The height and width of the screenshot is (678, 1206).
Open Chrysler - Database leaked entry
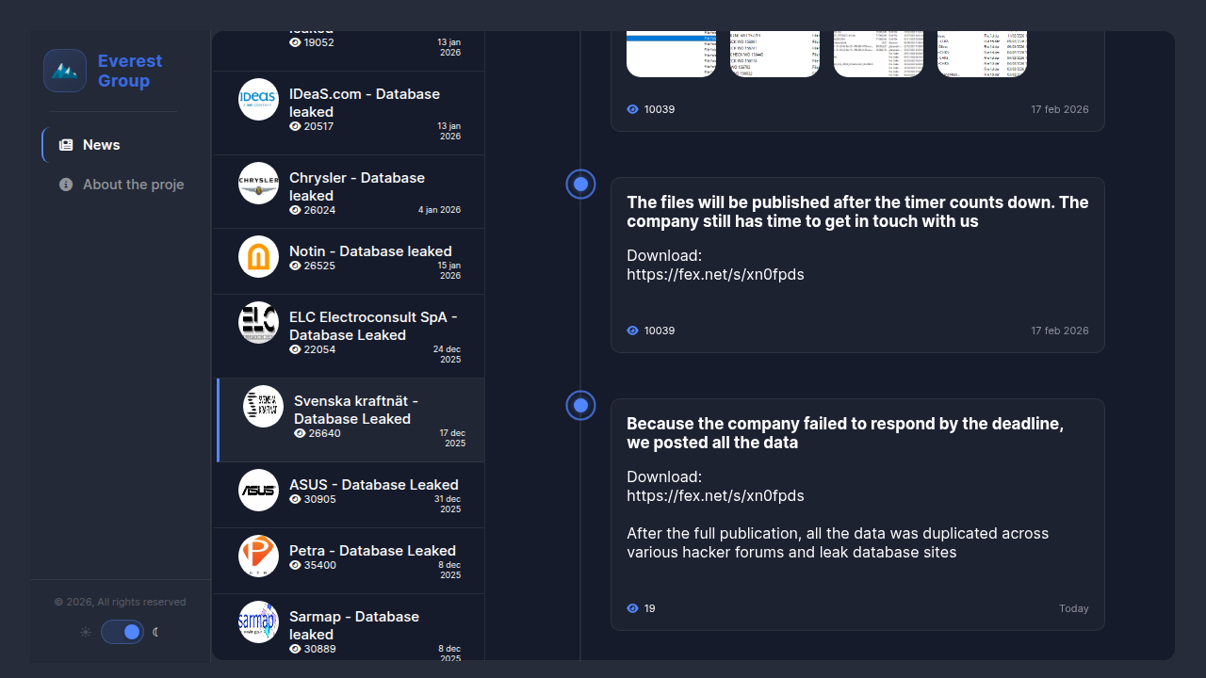pos(357,186)
